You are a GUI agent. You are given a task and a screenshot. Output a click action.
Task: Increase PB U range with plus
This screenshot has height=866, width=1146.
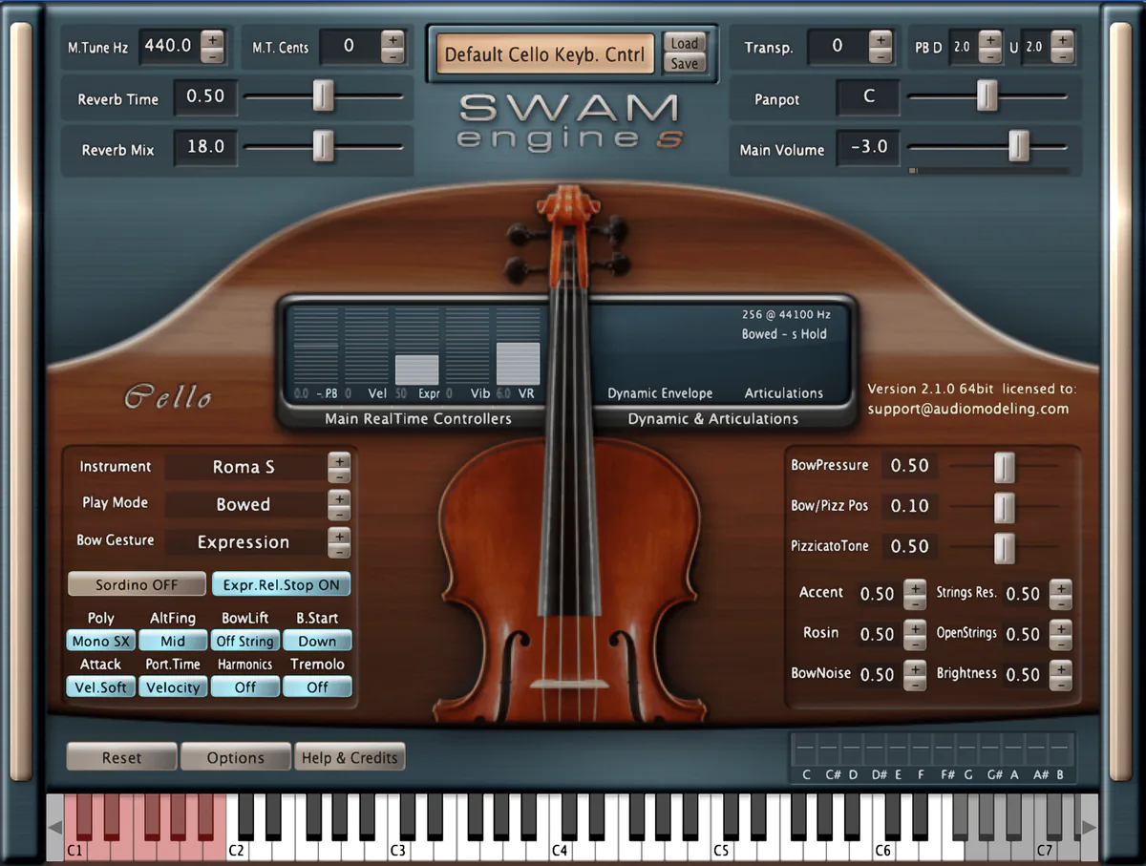tap(1064, 38)
